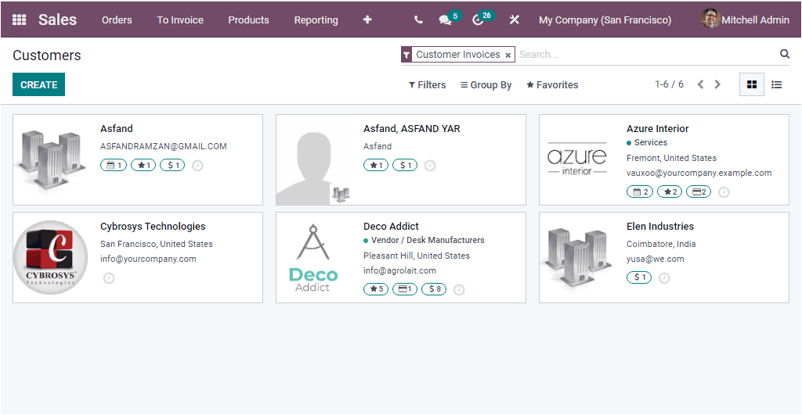Click the CREATE button
The image size is (802, 415).
point(39,84)
